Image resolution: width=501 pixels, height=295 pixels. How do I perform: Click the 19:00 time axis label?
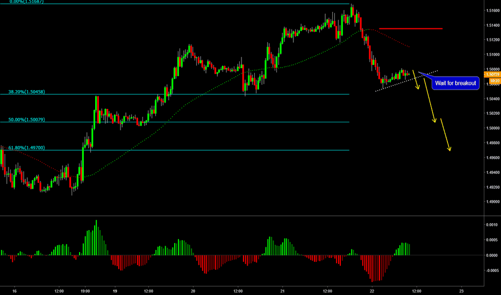[x=85, y=291]
